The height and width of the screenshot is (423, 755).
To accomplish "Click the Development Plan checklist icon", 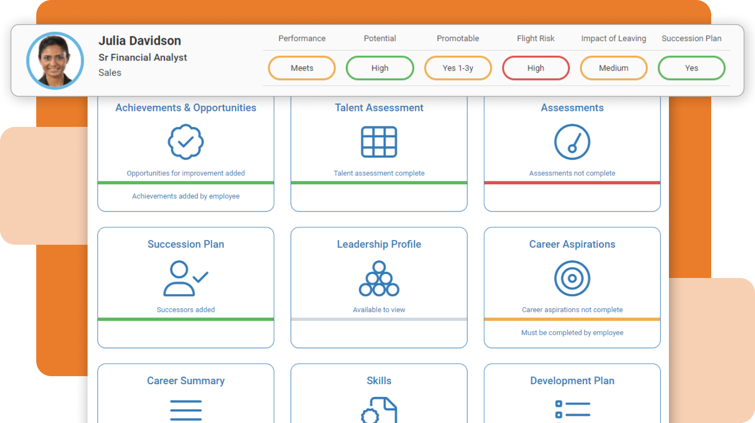I will (x=572, y=409).
